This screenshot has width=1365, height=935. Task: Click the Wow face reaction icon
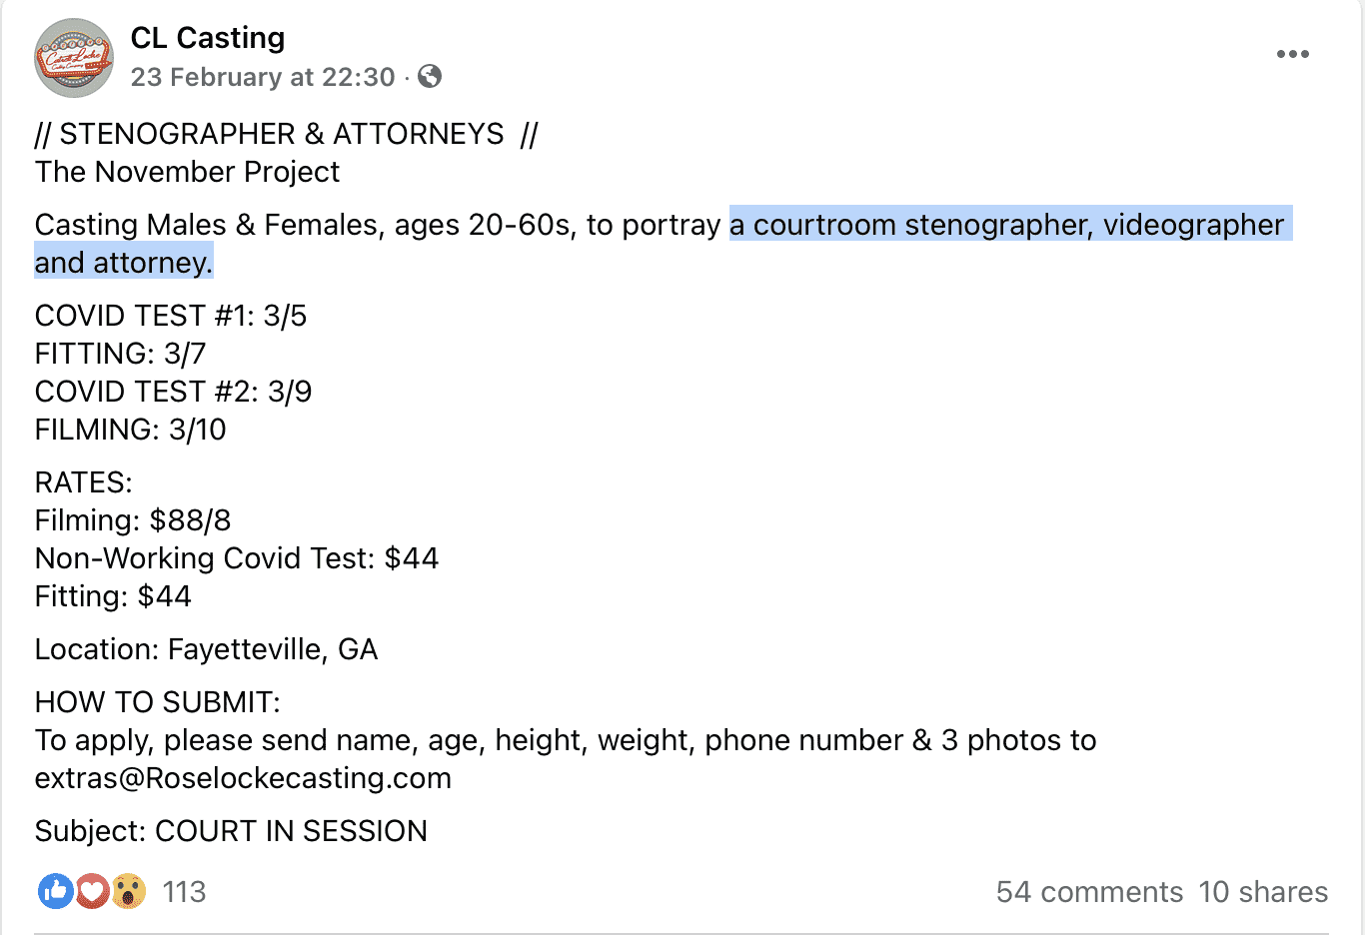(x=129, y=891)
